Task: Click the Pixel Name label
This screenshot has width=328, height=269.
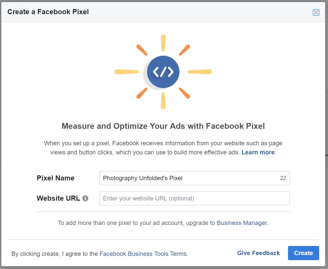Action: click(55, 178)
